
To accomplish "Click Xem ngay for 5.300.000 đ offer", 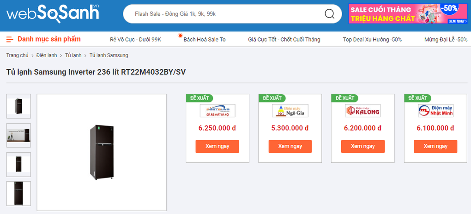I will pyautogui.click(x=290, y=147).
